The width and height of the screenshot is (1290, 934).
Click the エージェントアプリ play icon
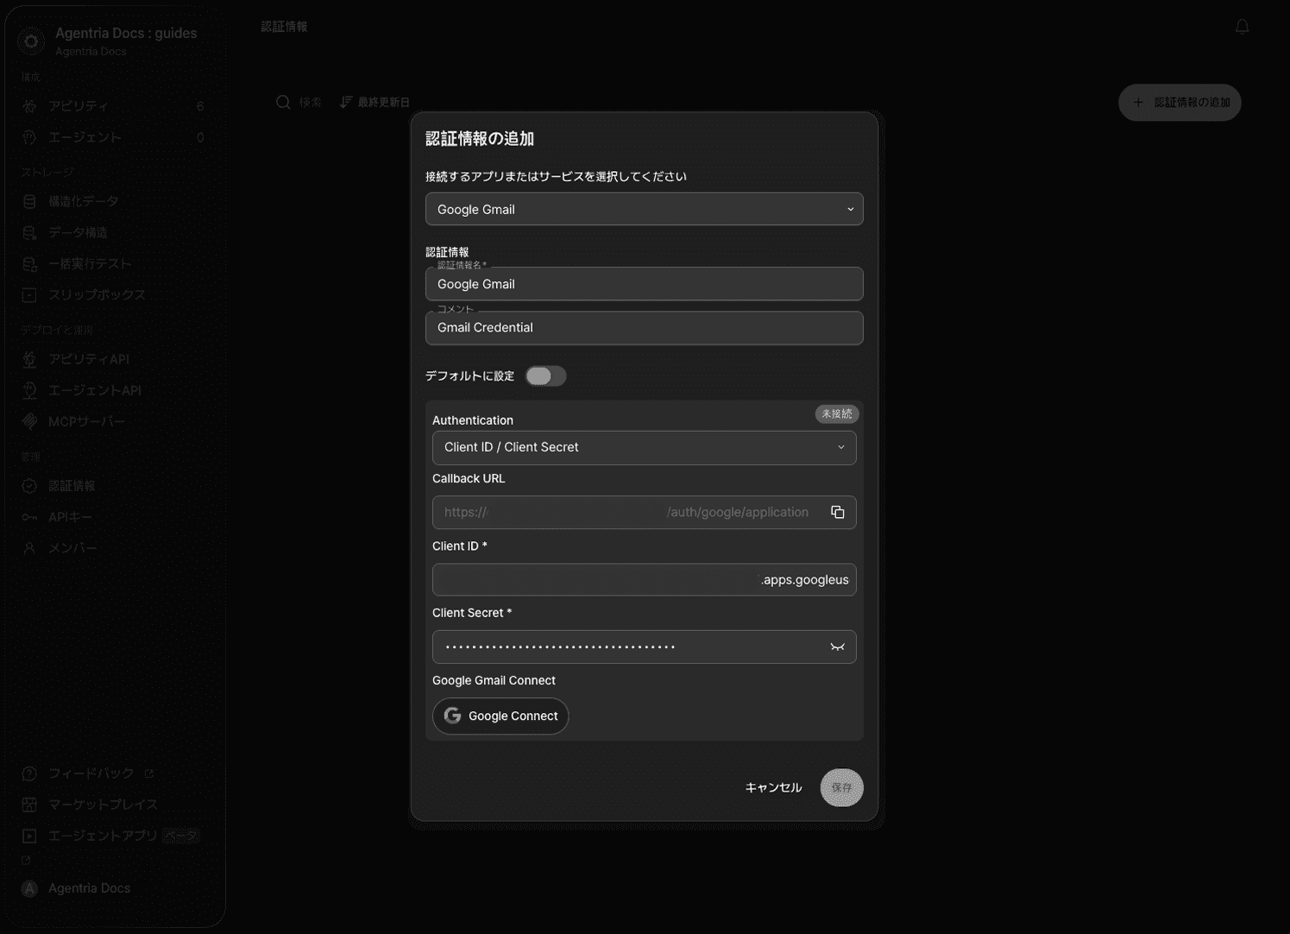pyautogui.click(x=29, y=836)
